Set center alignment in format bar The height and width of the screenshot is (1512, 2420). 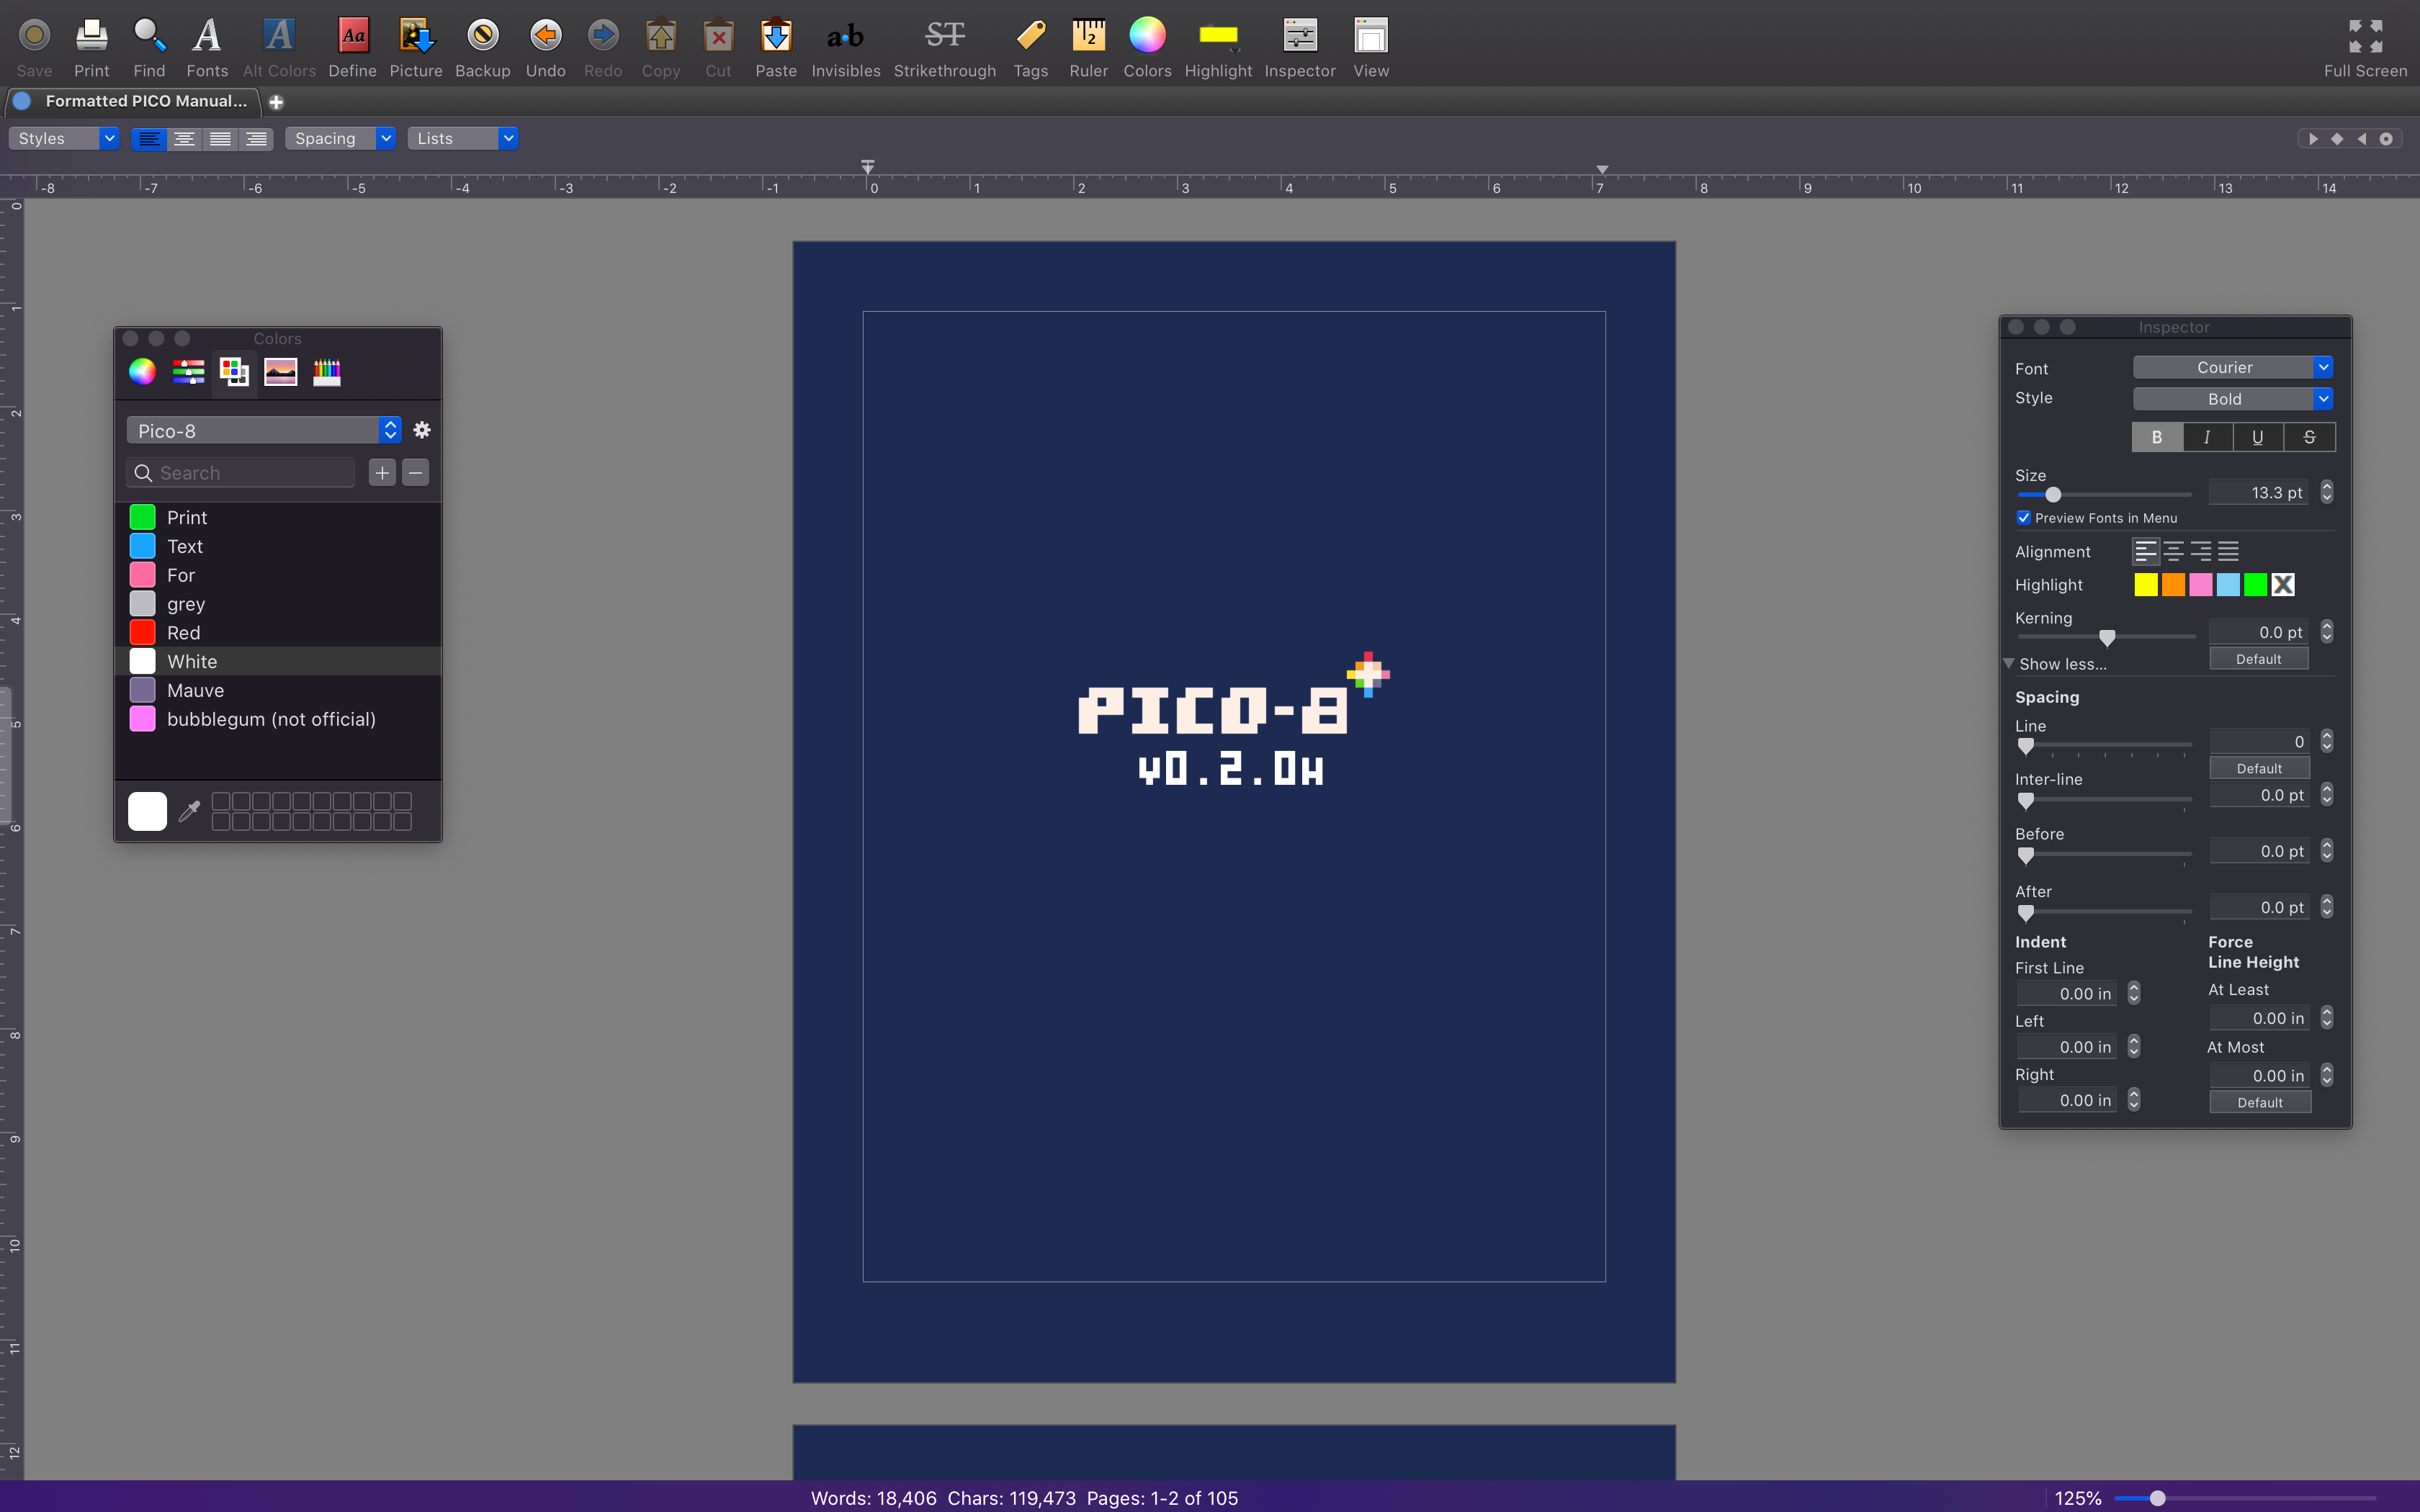click(x=185, y=139)
